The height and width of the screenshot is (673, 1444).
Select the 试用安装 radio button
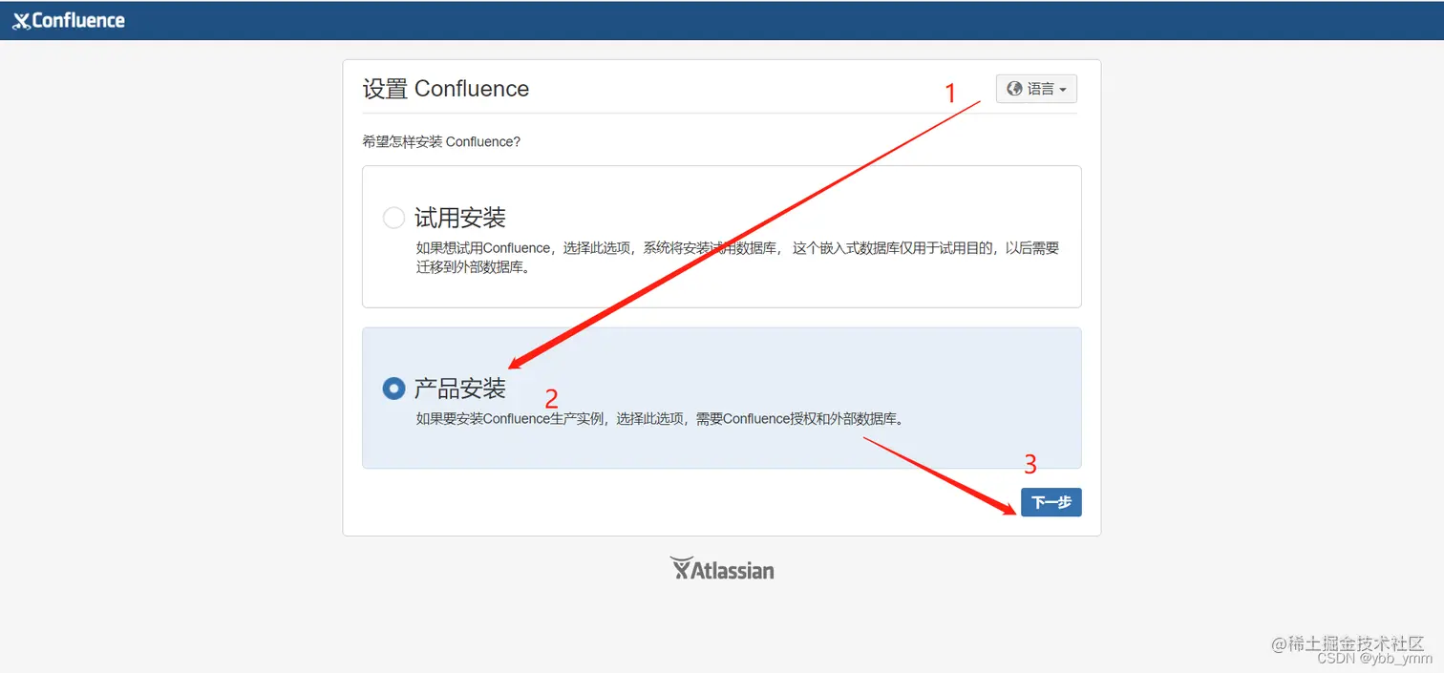click(x=393, y=218)
